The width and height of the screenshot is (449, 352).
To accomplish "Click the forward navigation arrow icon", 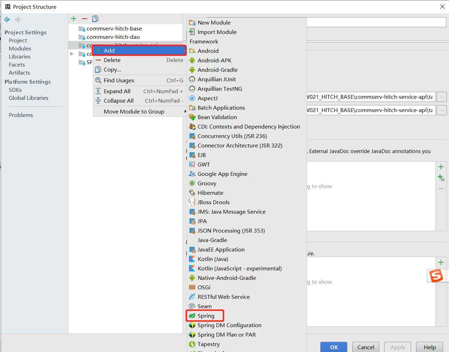I will point(18,20).
